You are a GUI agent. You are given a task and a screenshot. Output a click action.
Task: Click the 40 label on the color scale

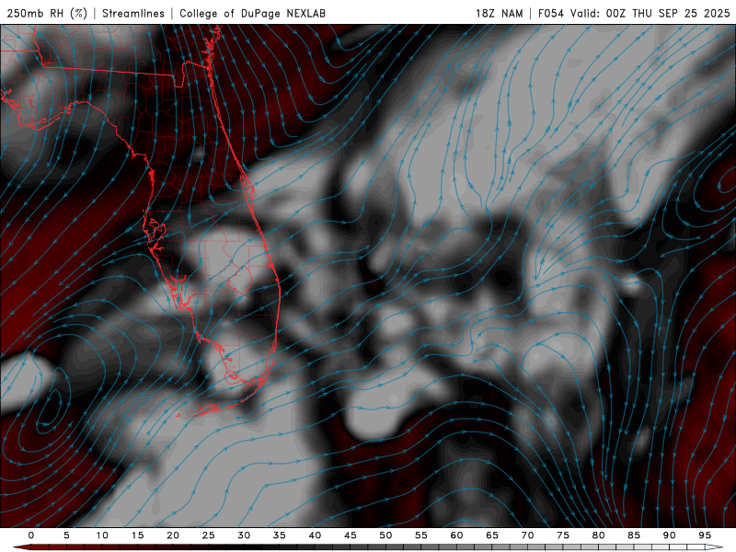pyautogui.click(x=315, y=535)
